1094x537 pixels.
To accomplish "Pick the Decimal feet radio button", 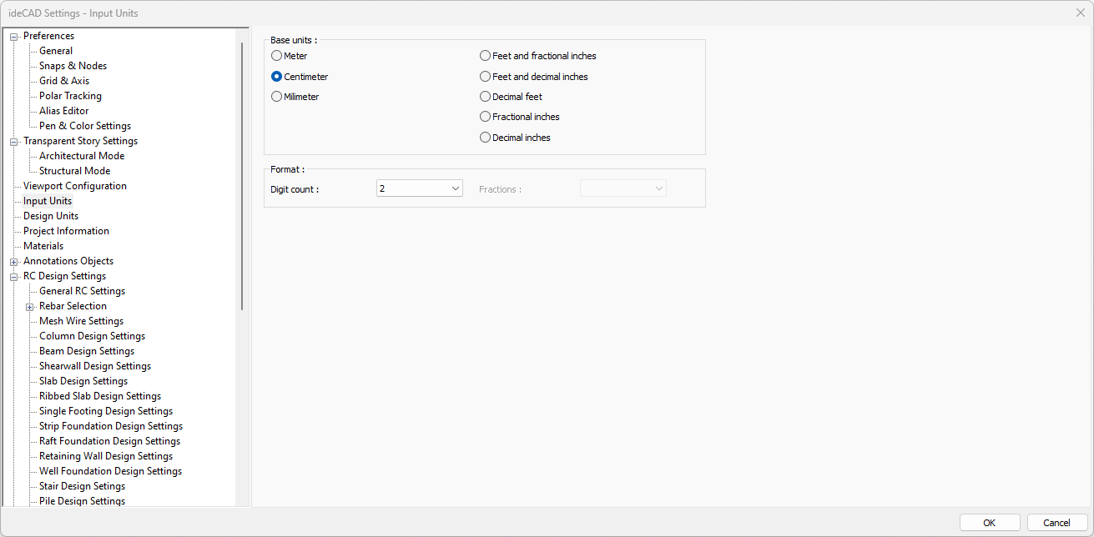I will (x=486, y=97).
